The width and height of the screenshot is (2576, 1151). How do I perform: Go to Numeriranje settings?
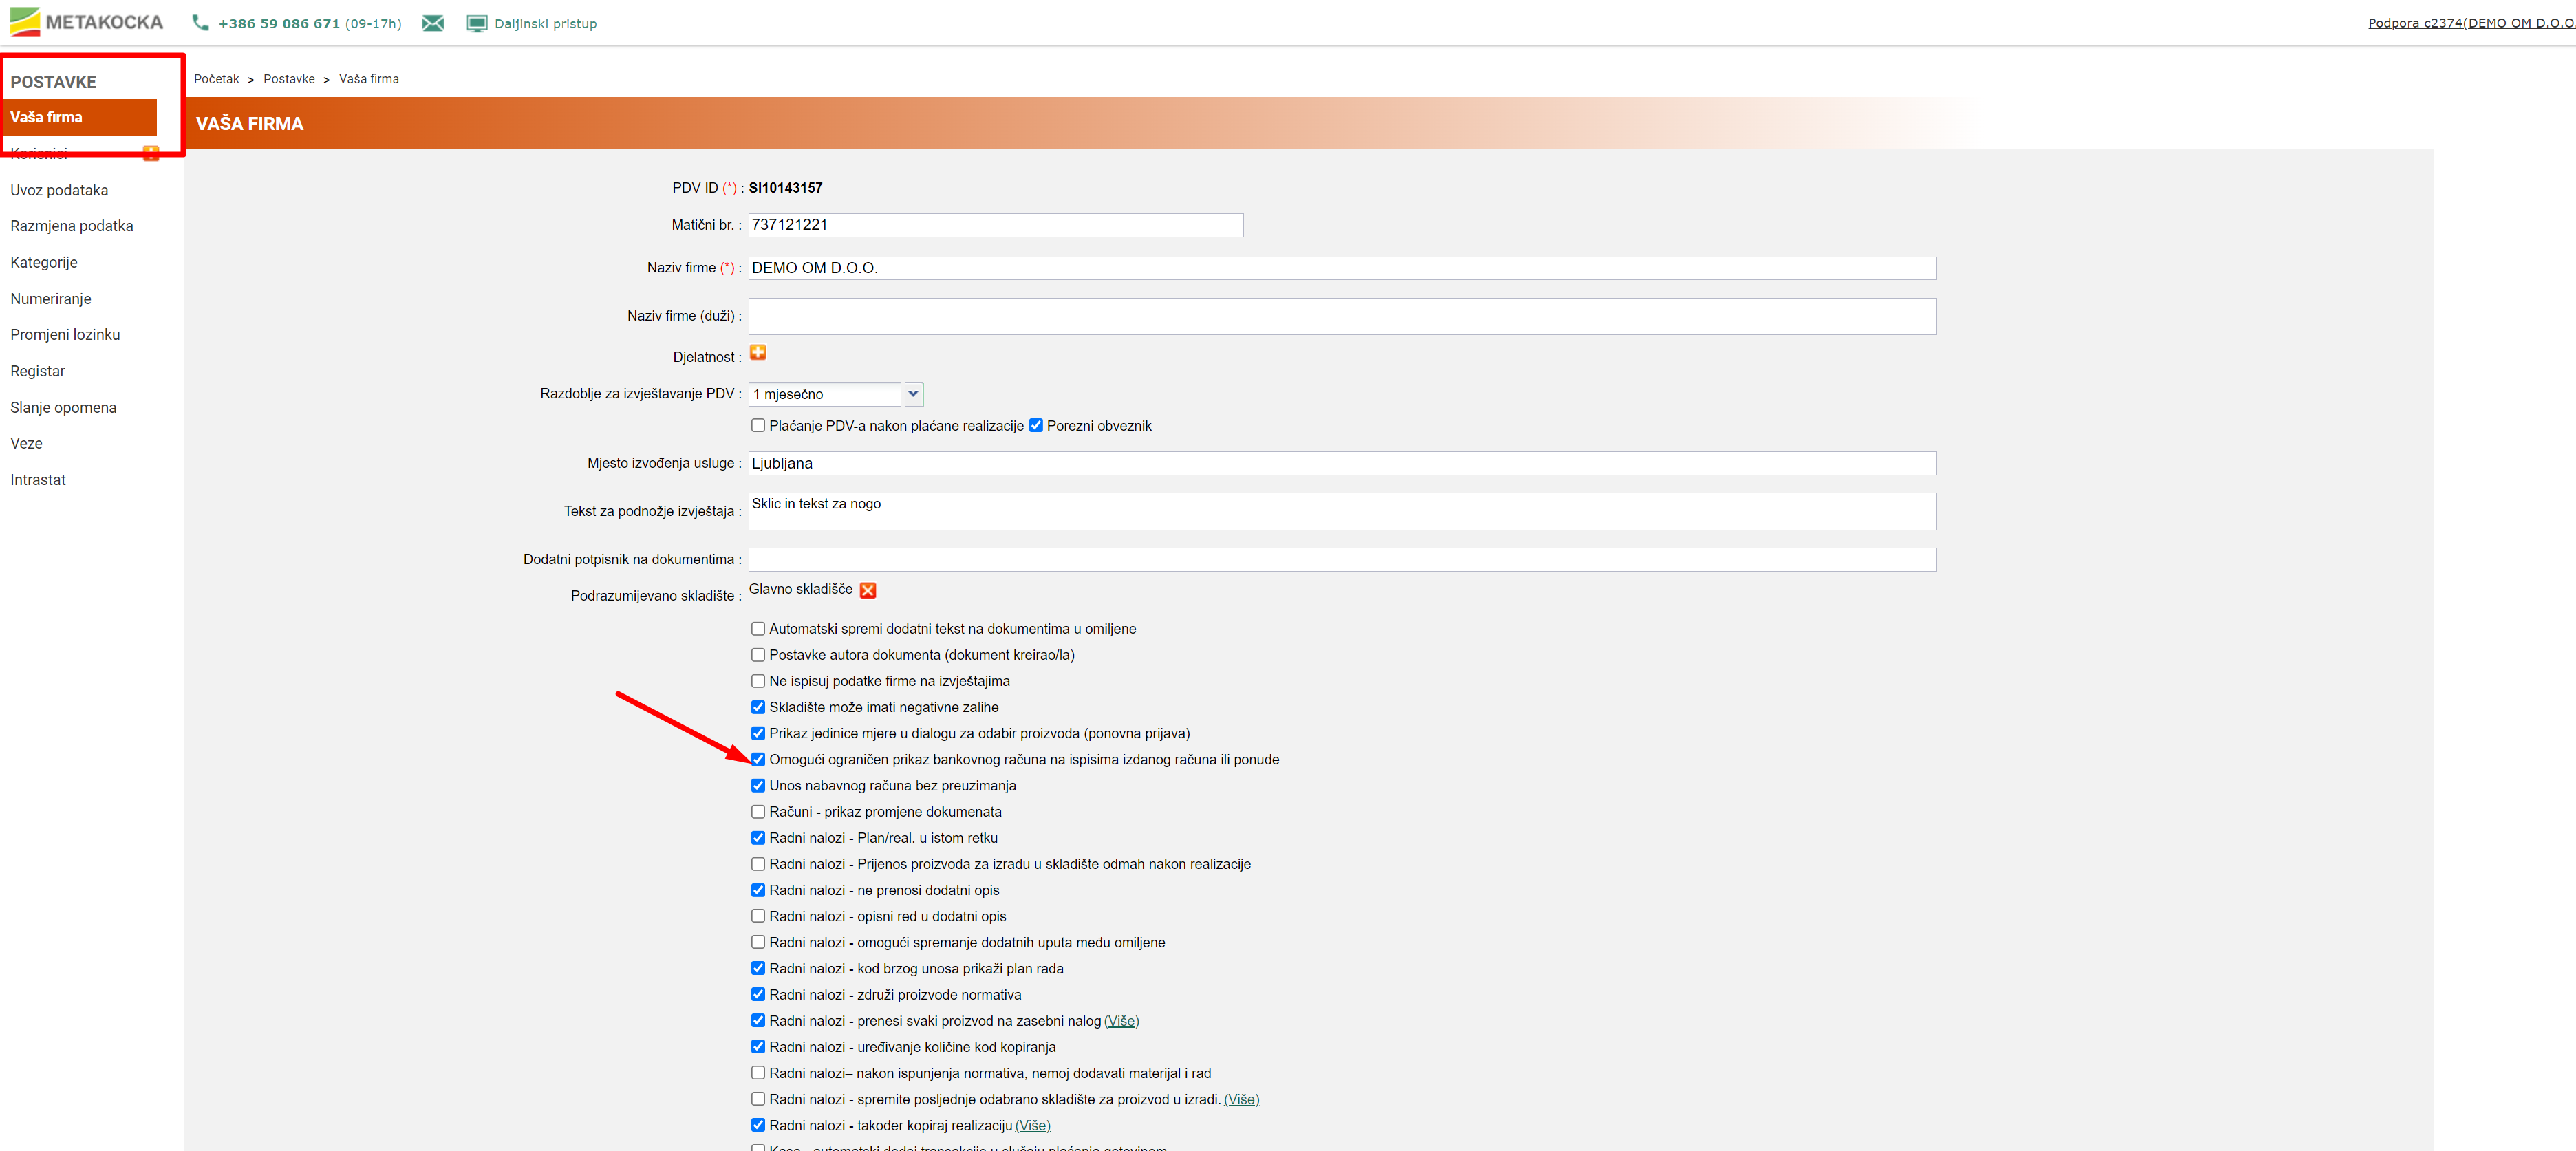click(50, 299)
